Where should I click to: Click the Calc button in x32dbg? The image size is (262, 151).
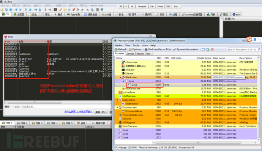point(152,6)
